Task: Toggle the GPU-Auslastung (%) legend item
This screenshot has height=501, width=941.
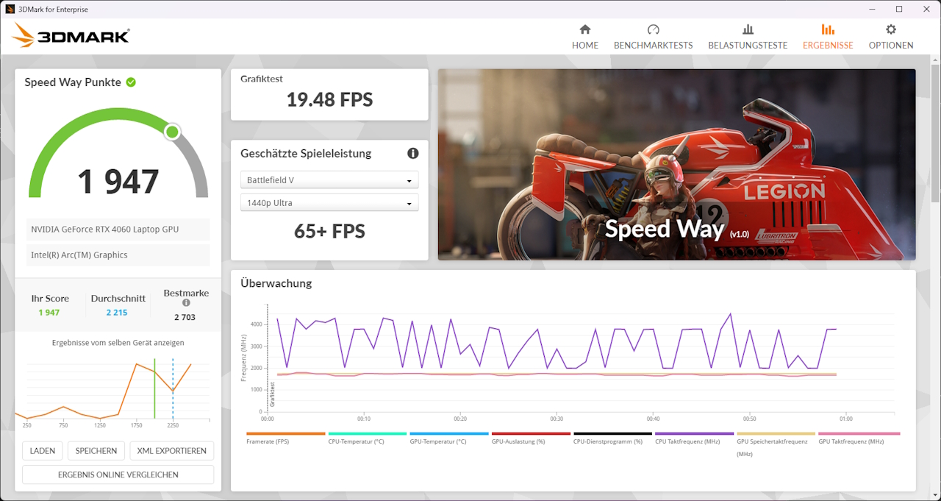Action: click(530, 438)
